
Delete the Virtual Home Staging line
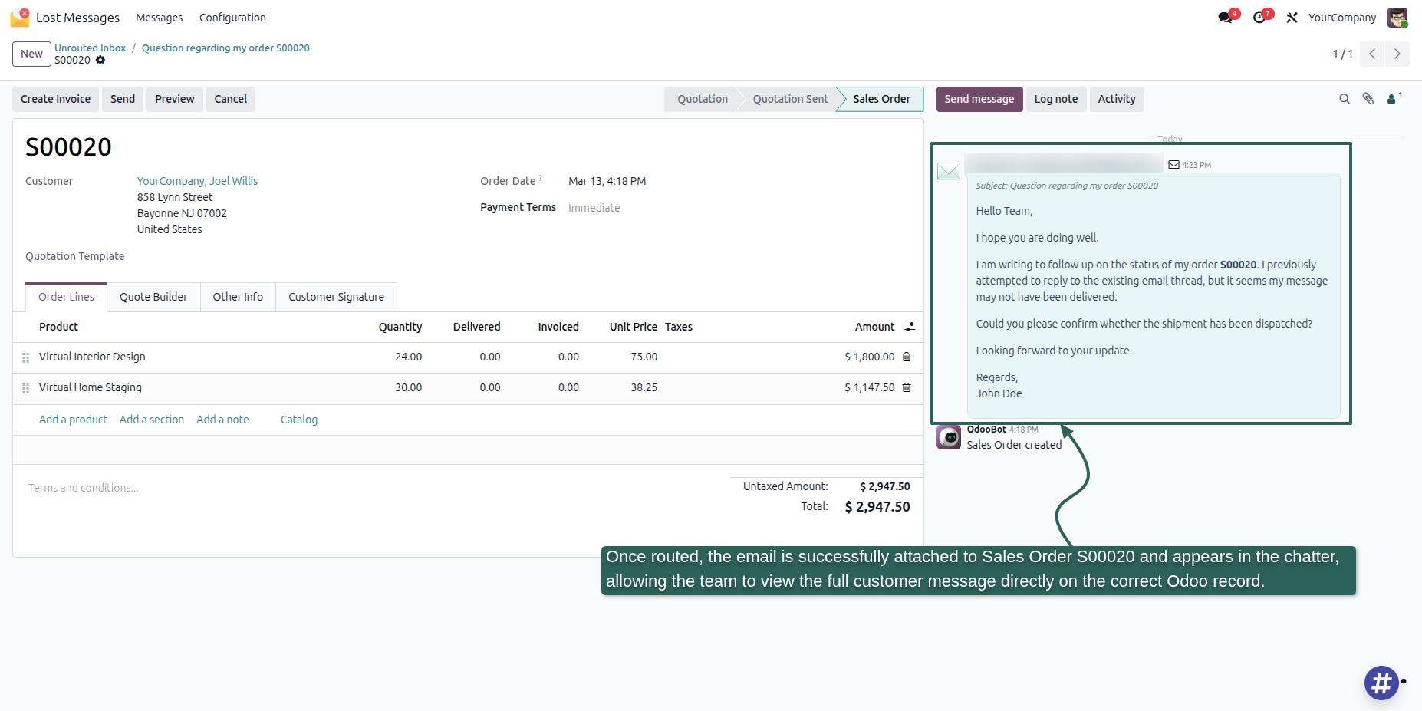coord(907,387)
